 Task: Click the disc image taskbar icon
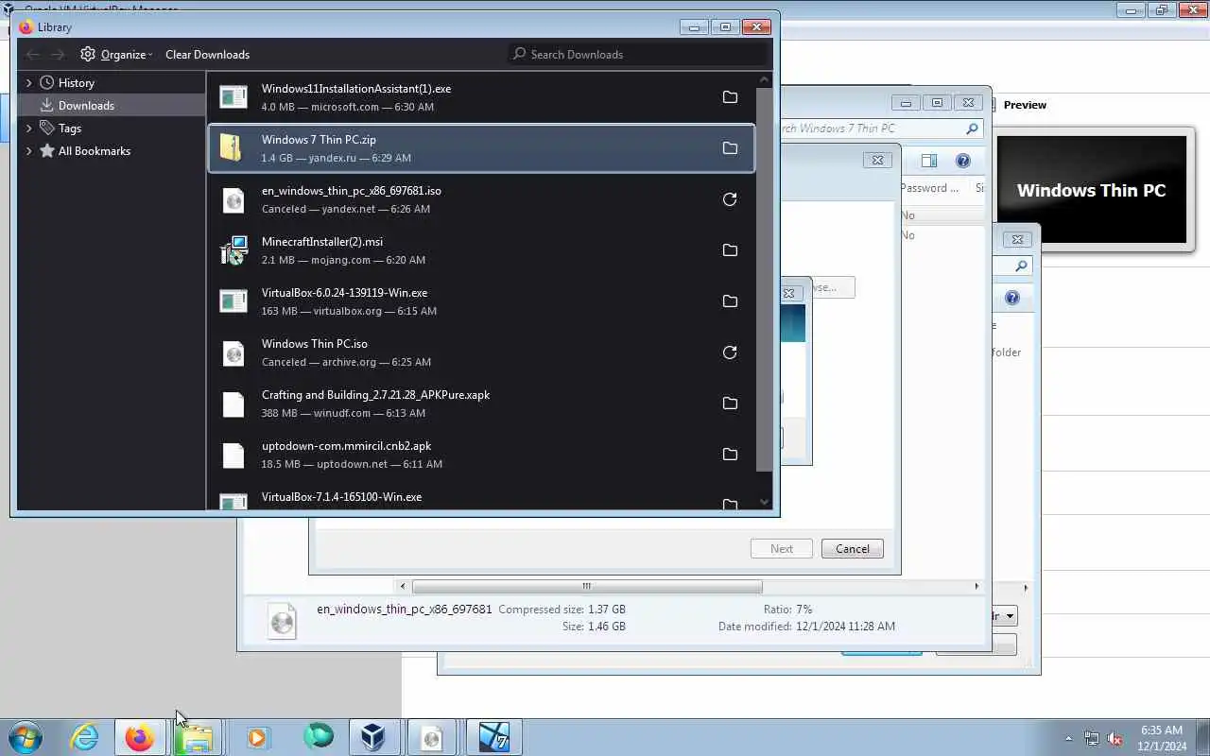(432, 737)
